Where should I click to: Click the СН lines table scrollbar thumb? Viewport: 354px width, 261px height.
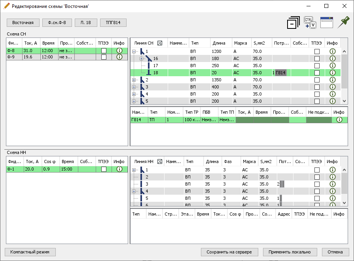coord(344,71)
